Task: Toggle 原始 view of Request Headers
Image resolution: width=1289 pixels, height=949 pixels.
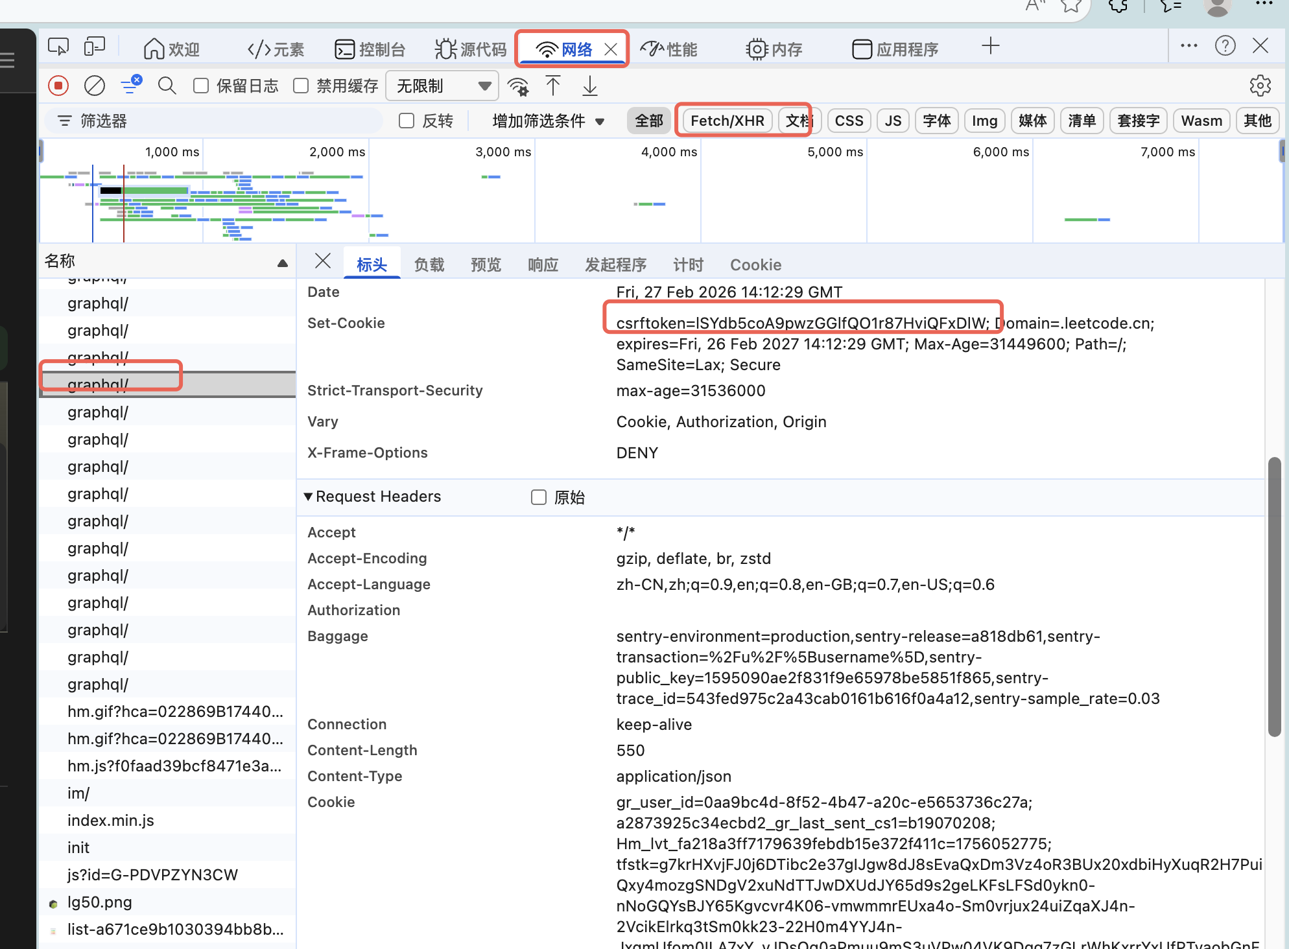Action: 539,497
